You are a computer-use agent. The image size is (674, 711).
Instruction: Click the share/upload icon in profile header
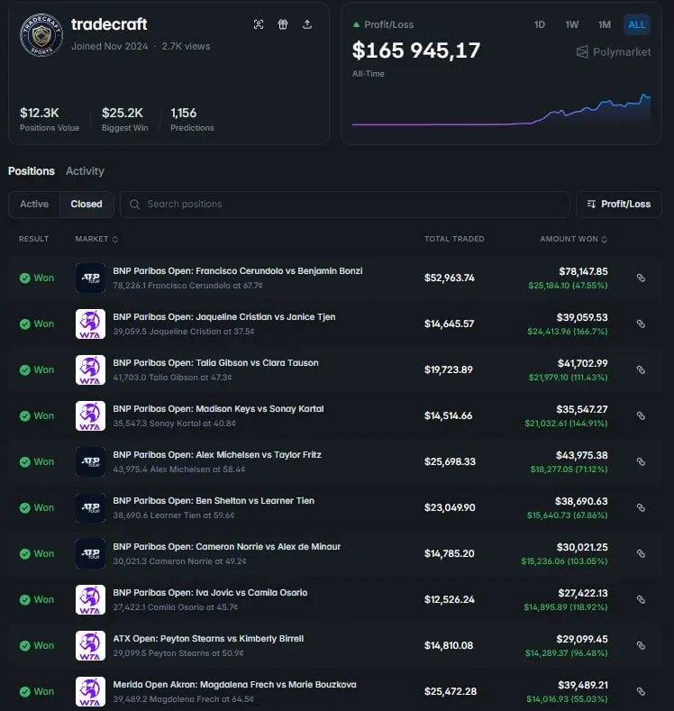tap(307, 24)
